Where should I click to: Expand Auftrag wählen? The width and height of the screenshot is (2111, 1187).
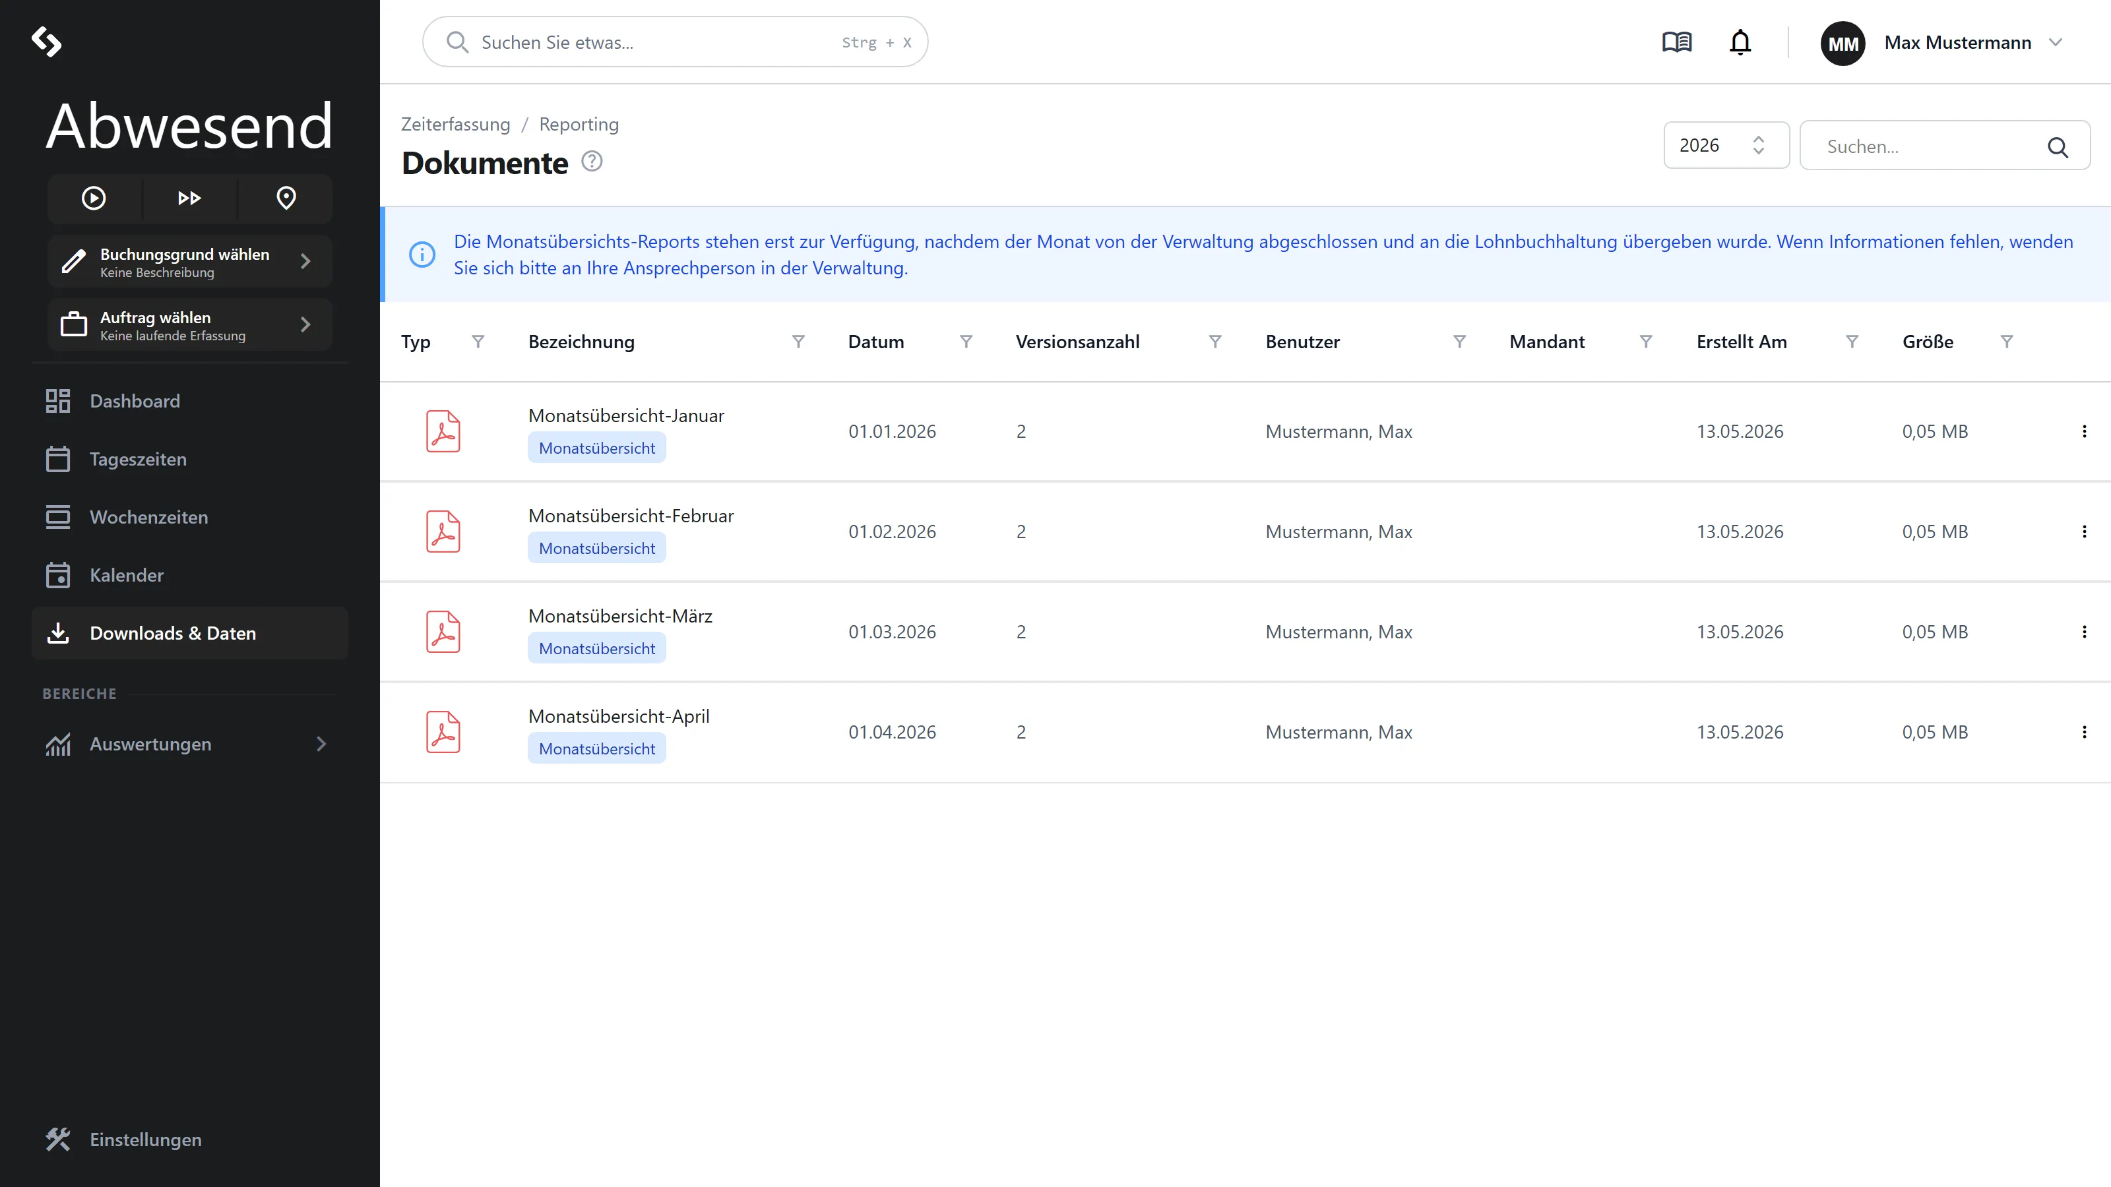189,325
